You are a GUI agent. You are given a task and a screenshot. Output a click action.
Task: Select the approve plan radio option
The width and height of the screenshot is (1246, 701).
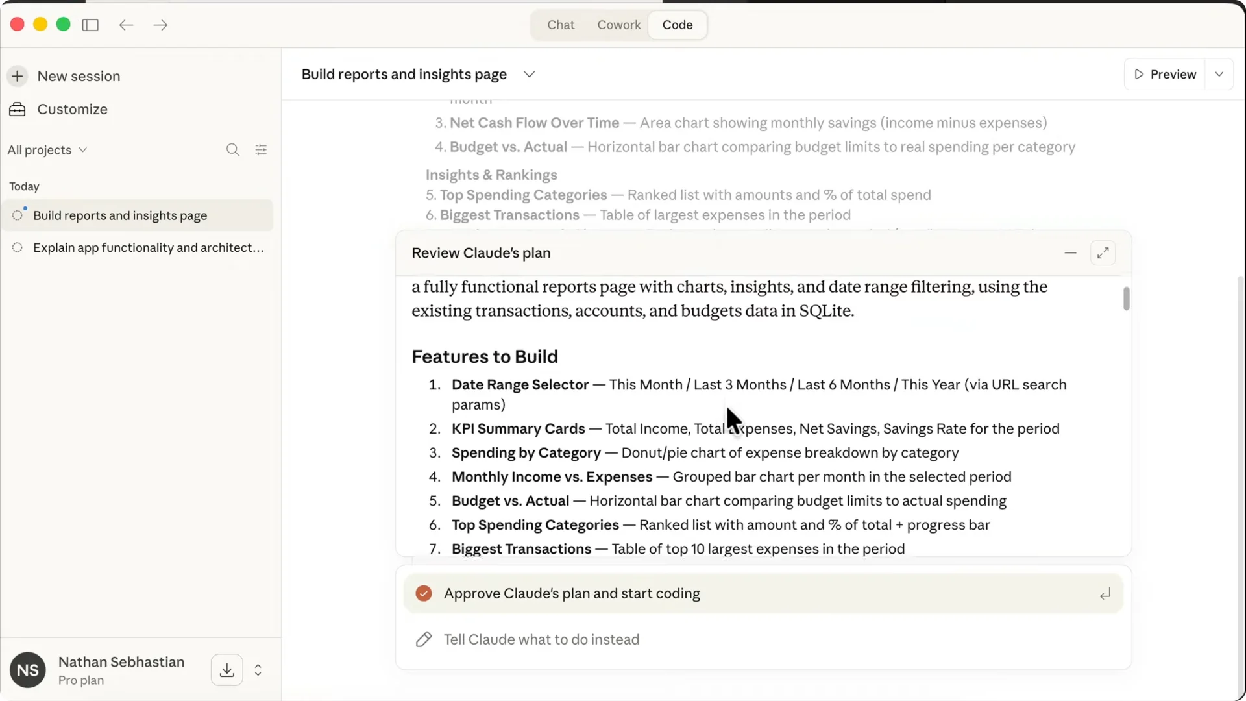coord(424,593)
